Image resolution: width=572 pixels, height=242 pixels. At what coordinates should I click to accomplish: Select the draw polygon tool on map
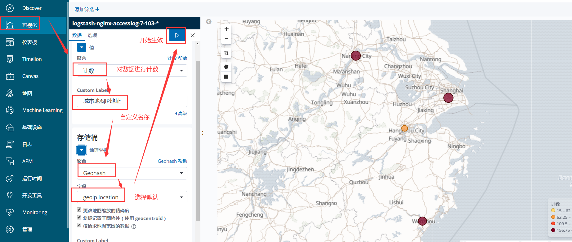point(226,67)
